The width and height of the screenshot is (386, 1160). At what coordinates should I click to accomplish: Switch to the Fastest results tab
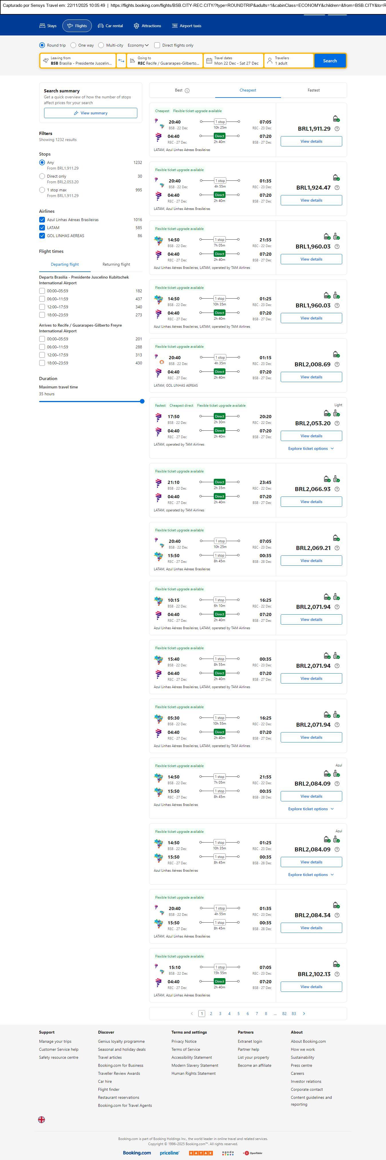pos(314,90)
